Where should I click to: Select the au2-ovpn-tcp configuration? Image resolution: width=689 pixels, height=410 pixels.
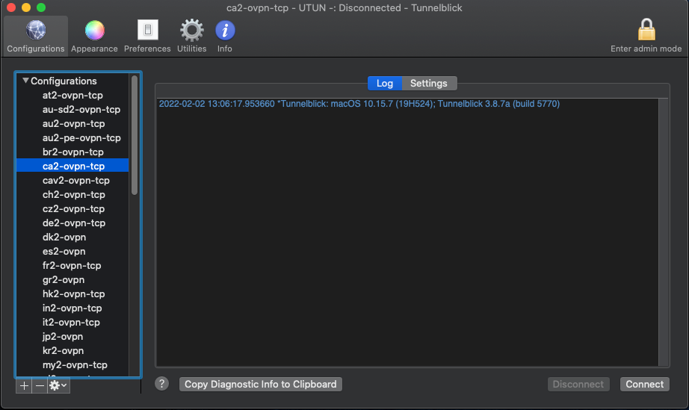(x=72, y=123)
